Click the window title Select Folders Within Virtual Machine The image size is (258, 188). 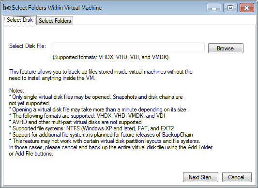click(57, 8)
